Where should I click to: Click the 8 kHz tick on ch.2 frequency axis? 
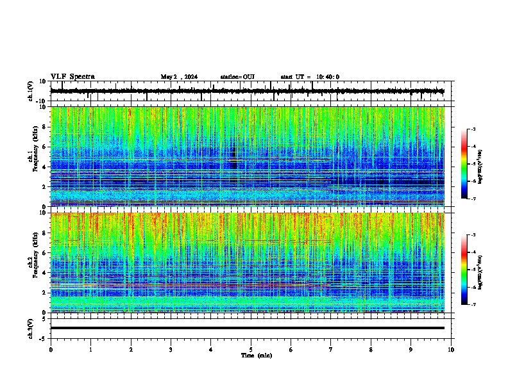tap(44, 233)
